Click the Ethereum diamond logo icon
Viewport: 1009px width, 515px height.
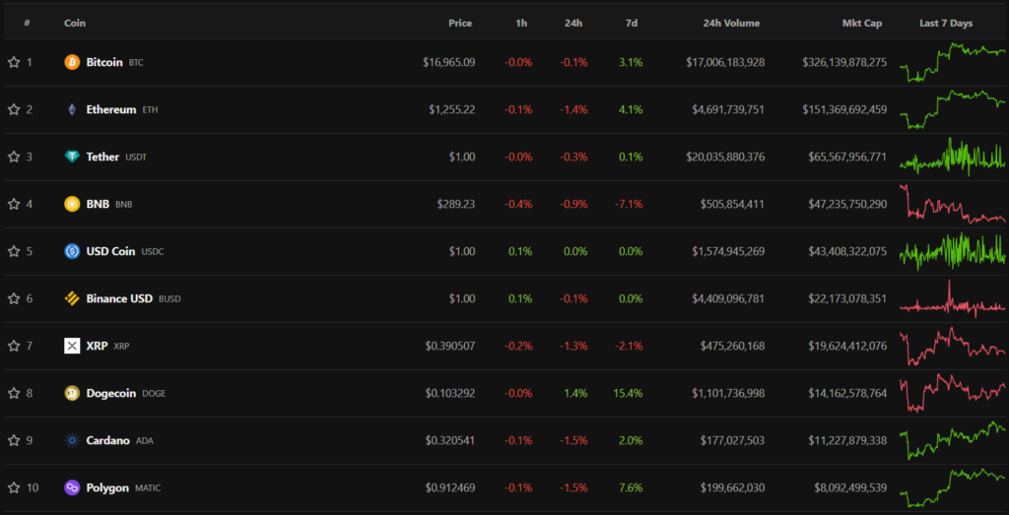point(72,110)
